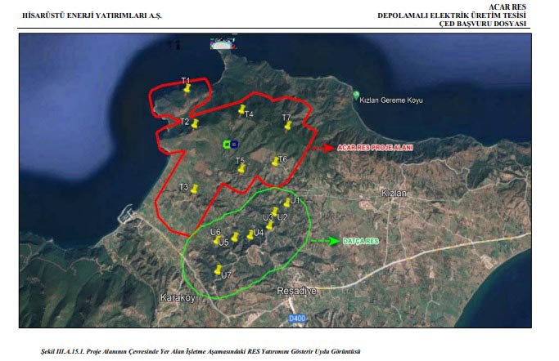The height and width of the screenshot is (361, 559).
Task: Click the green Kızlan Gereme Koyu marker
Action: click(356, 95)
